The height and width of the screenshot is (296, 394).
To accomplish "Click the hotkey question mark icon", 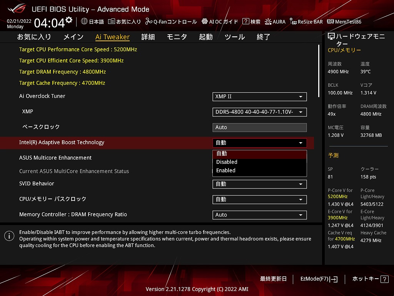I will tap(384, 279).
